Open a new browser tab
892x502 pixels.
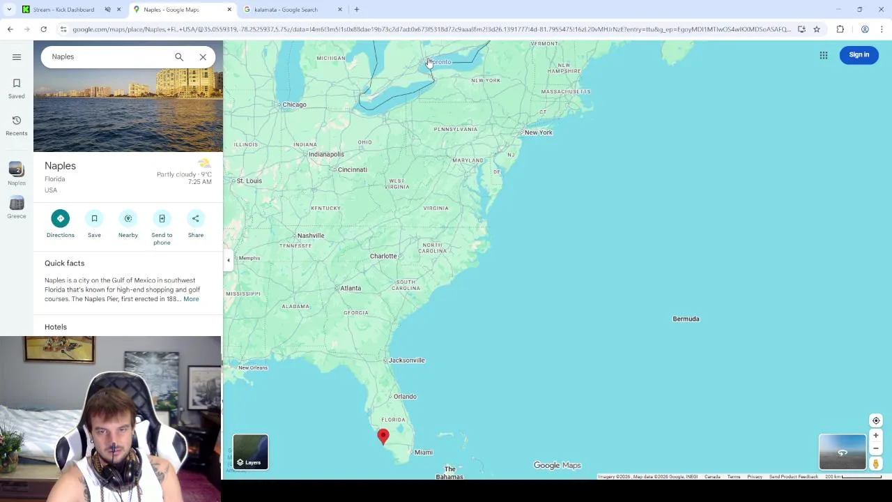pos(357,10)
